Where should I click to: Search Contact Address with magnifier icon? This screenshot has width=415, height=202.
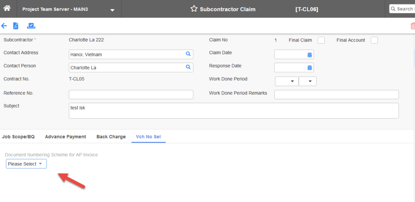click(x=188, y=54)
